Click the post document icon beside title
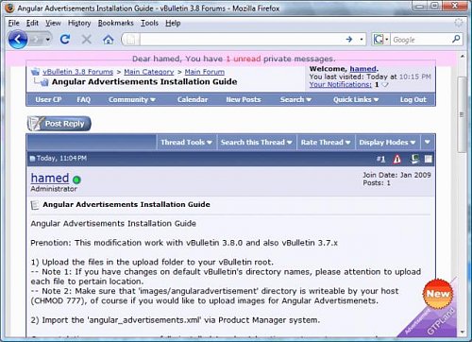The width and height of the screenshot is (472, 342). (x=35, y=205)
